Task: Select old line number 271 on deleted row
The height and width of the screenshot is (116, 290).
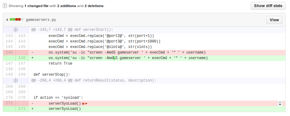Action: click(x=9, y=103)
